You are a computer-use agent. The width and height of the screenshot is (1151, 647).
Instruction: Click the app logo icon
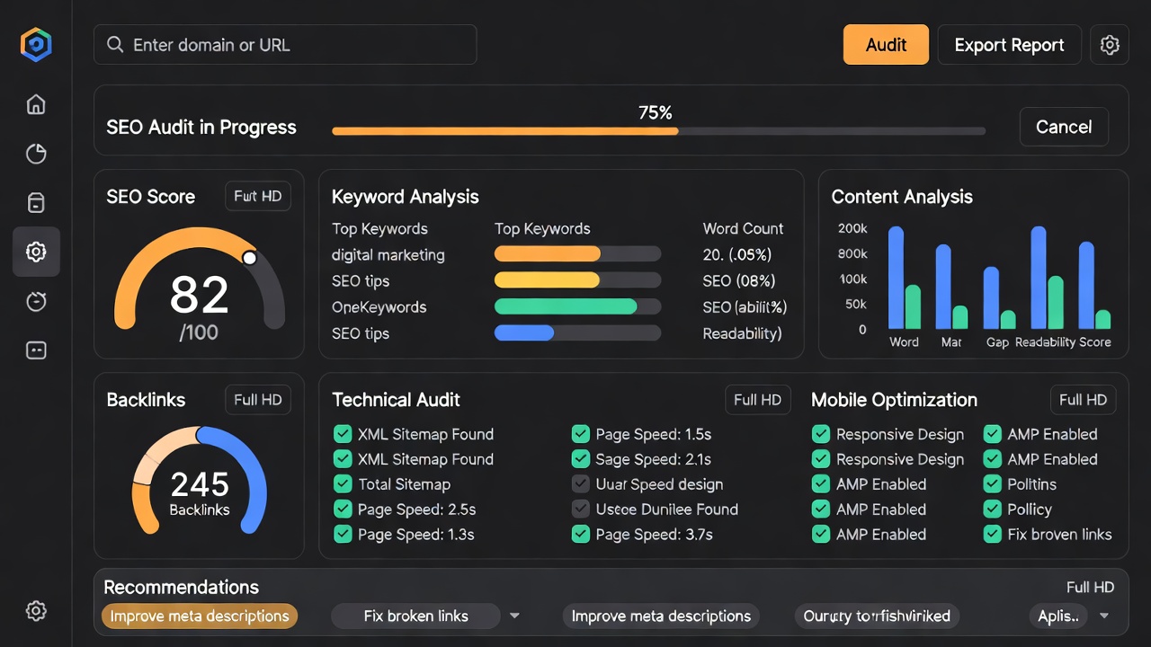pos(36,45)
